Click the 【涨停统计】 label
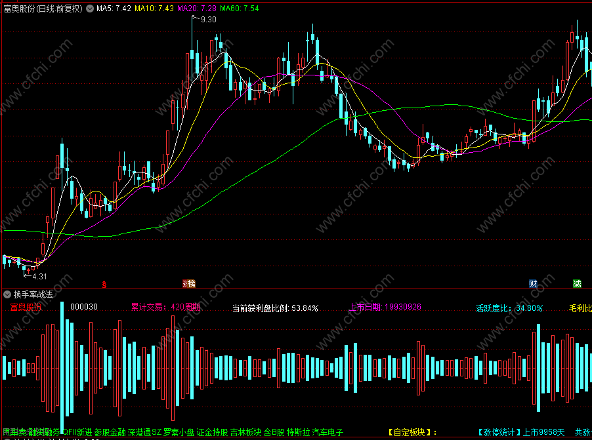Image resolution: width=592 pixels, height=440 pixels. [499, 432]
